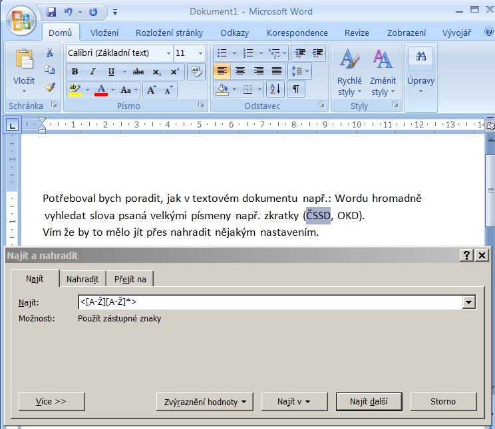Open Změnit styly menu

coord(383,72)
